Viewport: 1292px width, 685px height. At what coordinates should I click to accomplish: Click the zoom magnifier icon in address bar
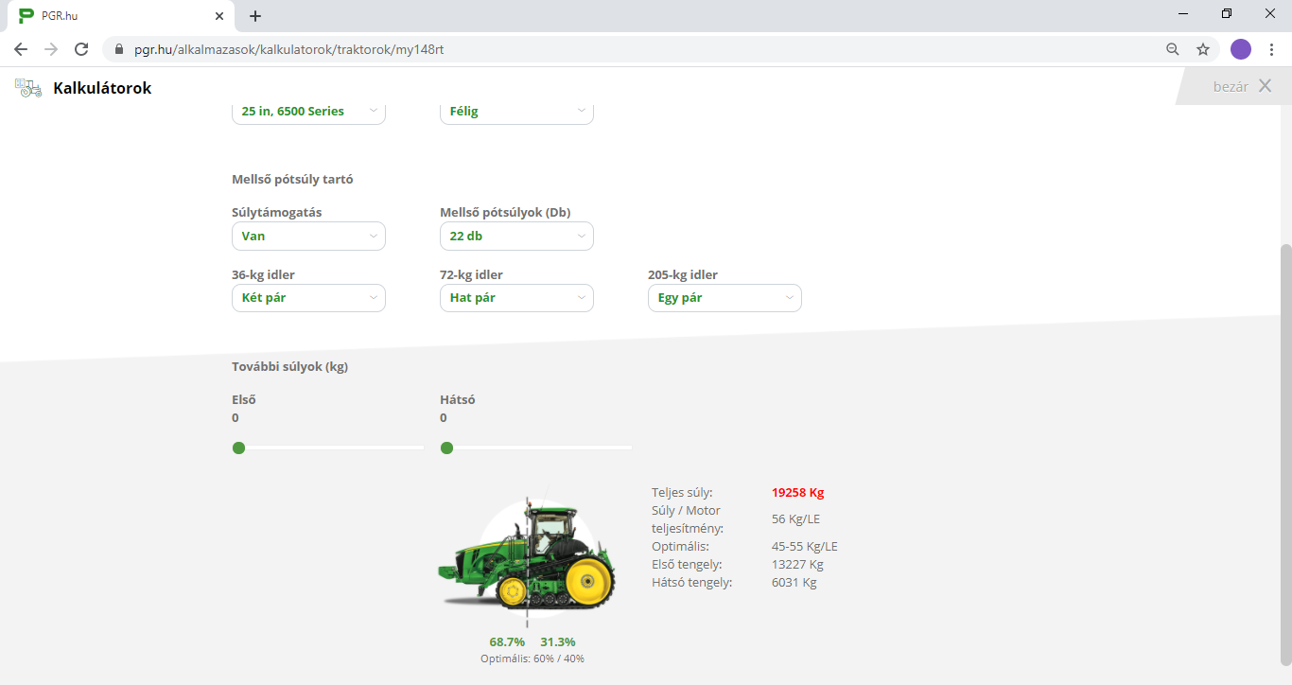[1173, 49]
